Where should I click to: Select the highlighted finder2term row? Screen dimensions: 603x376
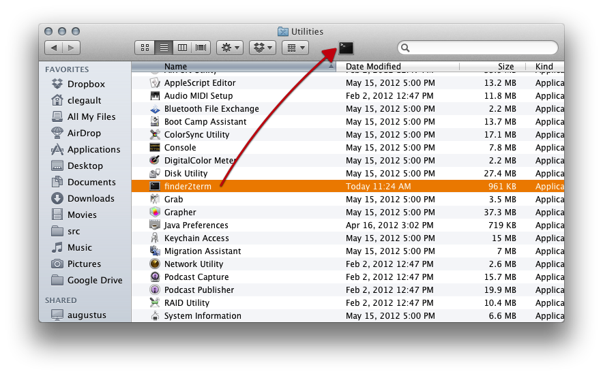pyautogui.click(x=348, y=186)
